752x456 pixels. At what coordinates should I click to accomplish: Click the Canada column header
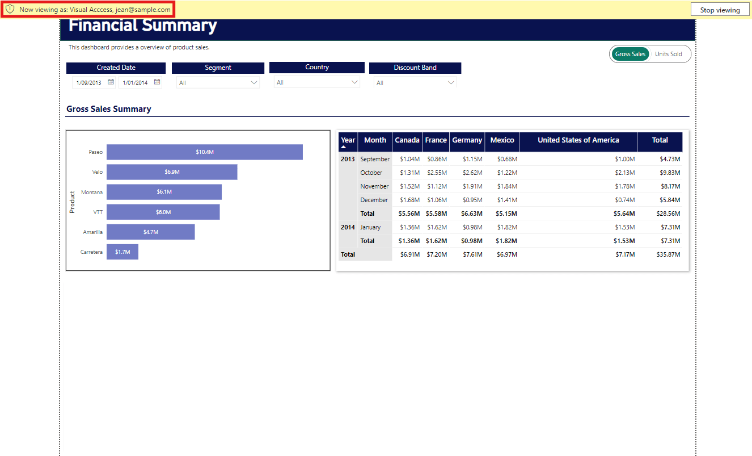pyautogui.click(x=407, y=140)
